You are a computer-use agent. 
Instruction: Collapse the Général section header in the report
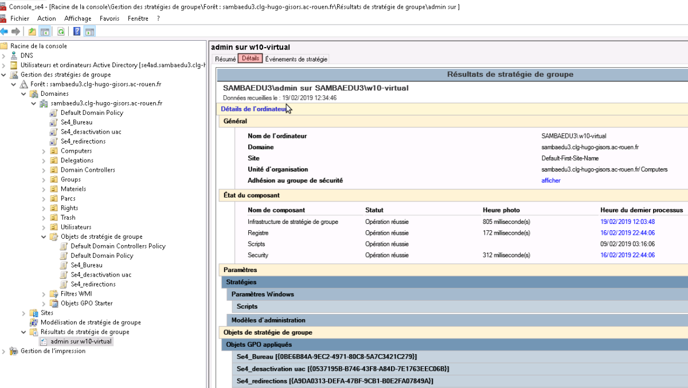(454, 121)
